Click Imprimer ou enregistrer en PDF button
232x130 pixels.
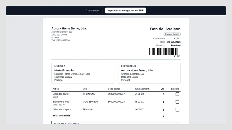click(x=126, y=10)
